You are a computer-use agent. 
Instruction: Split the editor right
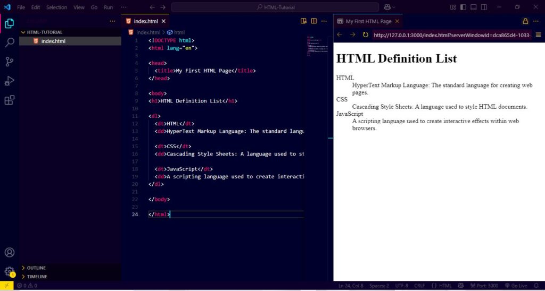pos(314,21)
